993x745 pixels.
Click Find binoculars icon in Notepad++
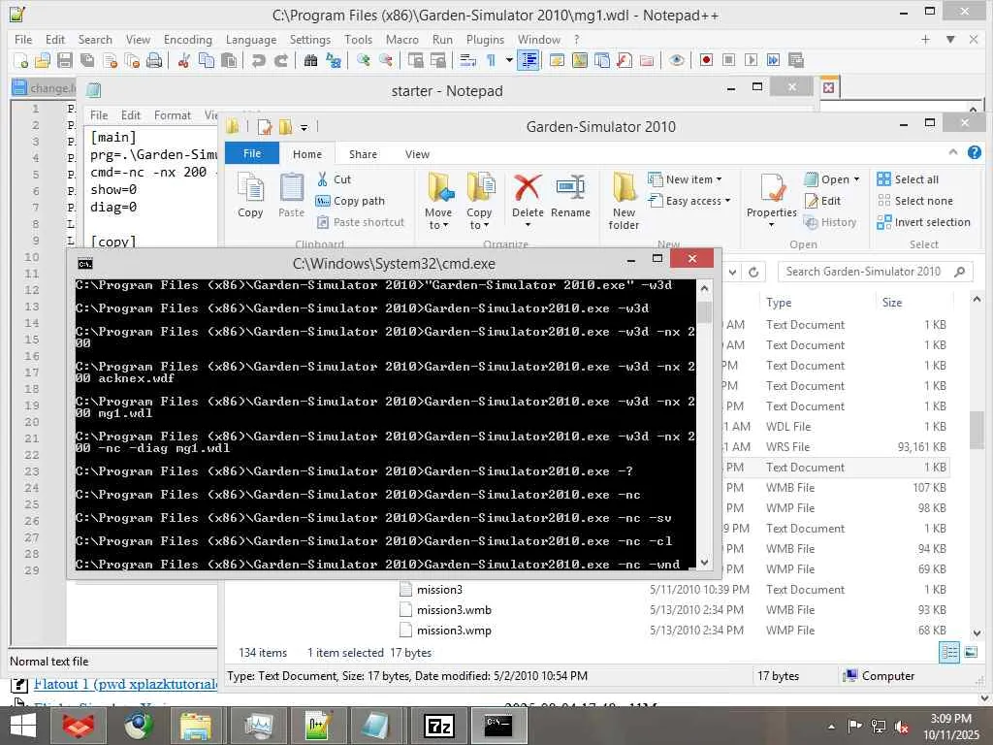[310, 61]
